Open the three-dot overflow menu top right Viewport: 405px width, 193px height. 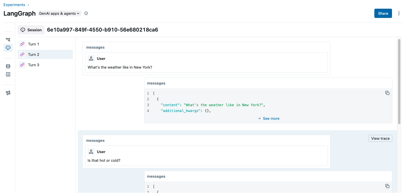(399, 13)
